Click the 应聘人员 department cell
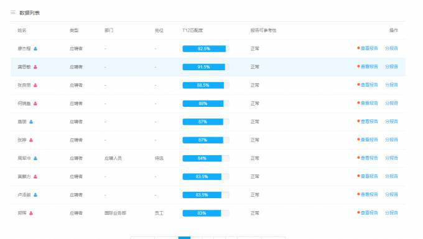Viewport: 423px width, 239px height. point(113,158)
